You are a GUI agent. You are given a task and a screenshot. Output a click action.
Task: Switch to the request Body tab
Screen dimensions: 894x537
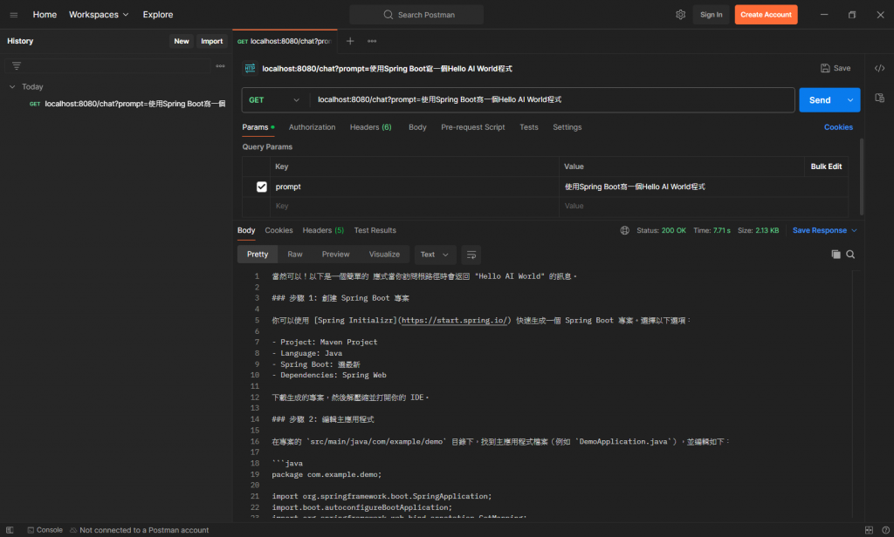(417, 127)
